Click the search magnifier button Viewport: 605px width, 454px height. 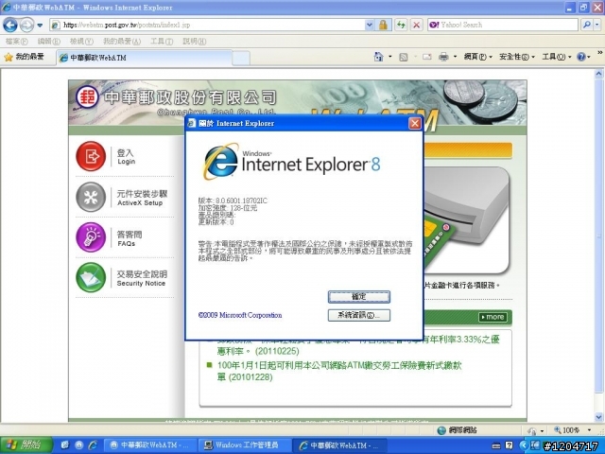587,26
